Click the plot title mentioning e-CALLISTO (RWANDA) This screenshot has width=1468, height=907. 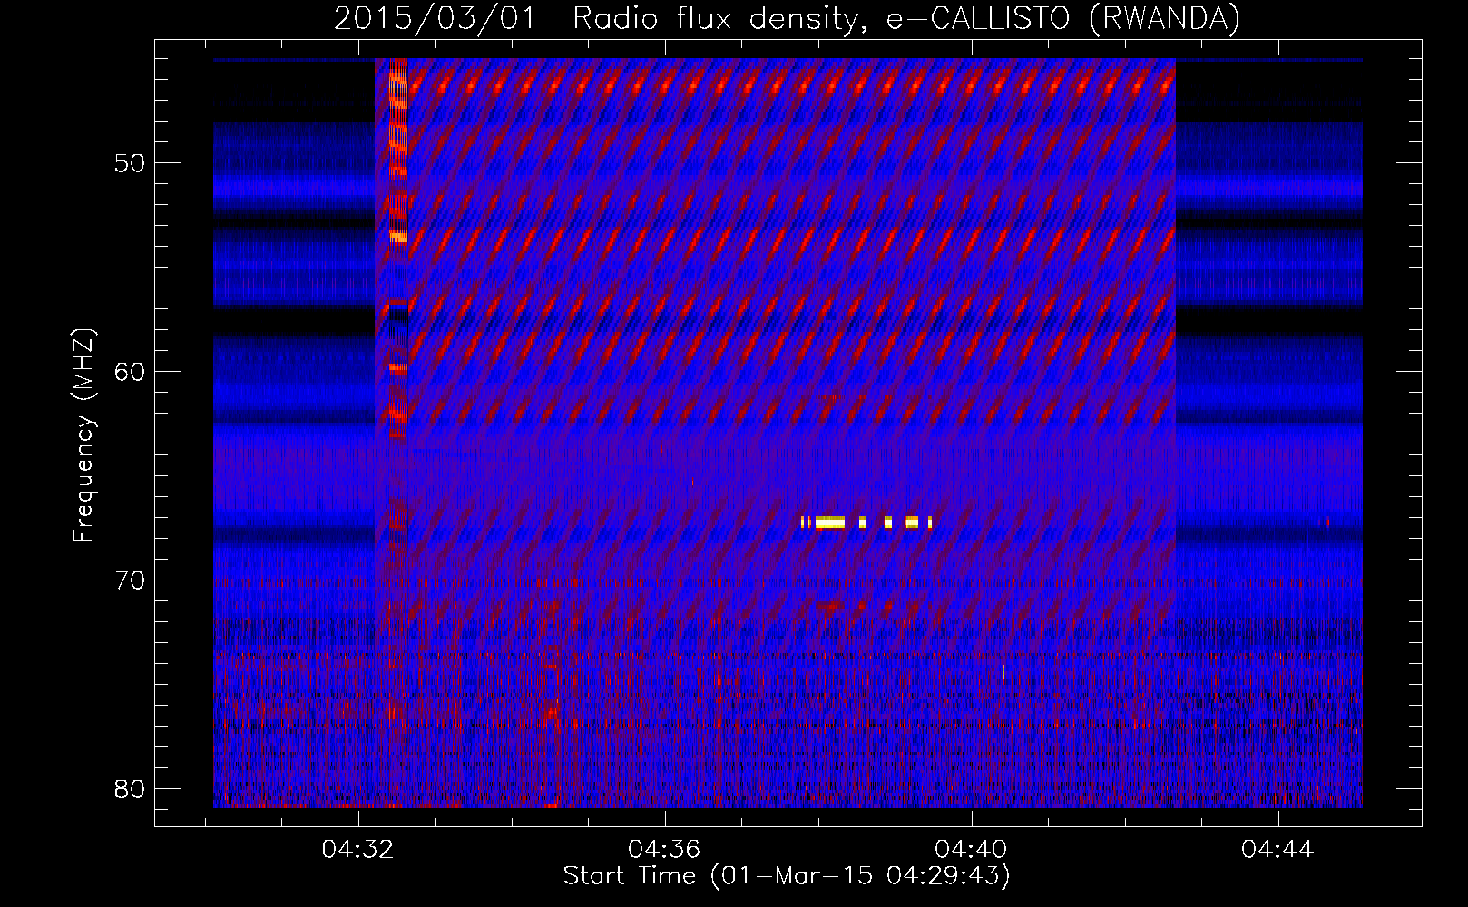point(787,18)
